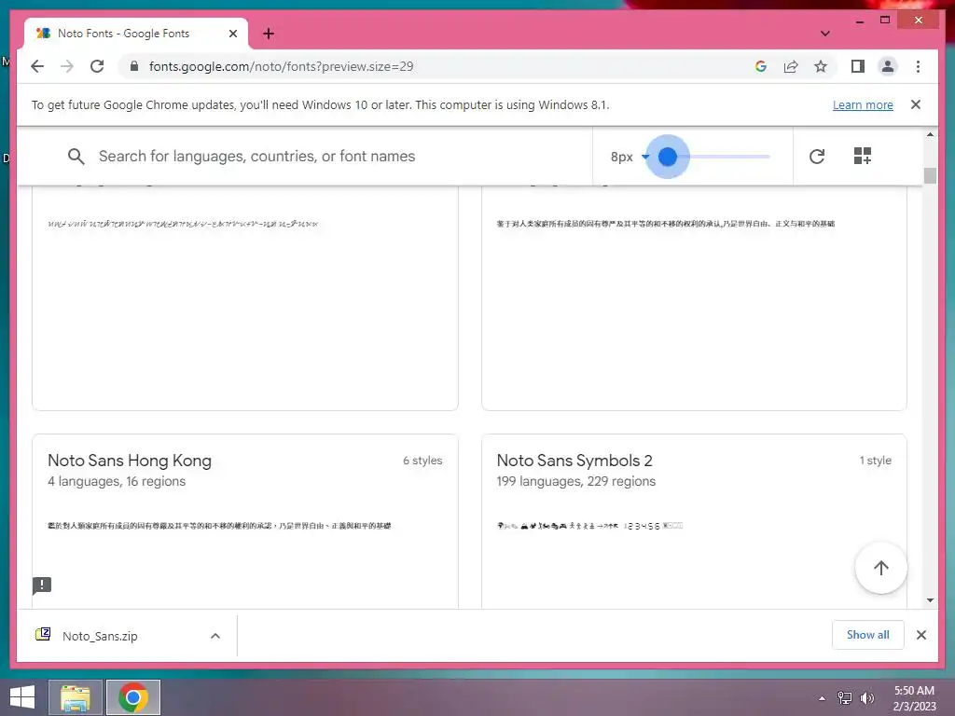This screenshot has height=716, width=955.
Task: Open the feedback exclamation icon
Action: click(41, 585)
